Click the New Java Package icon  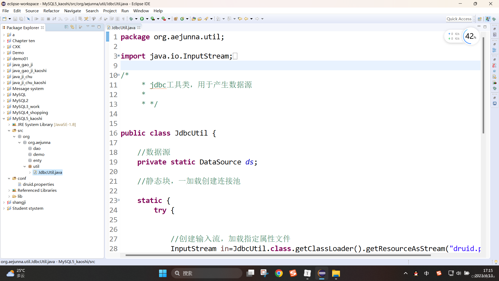click(176, 19)
